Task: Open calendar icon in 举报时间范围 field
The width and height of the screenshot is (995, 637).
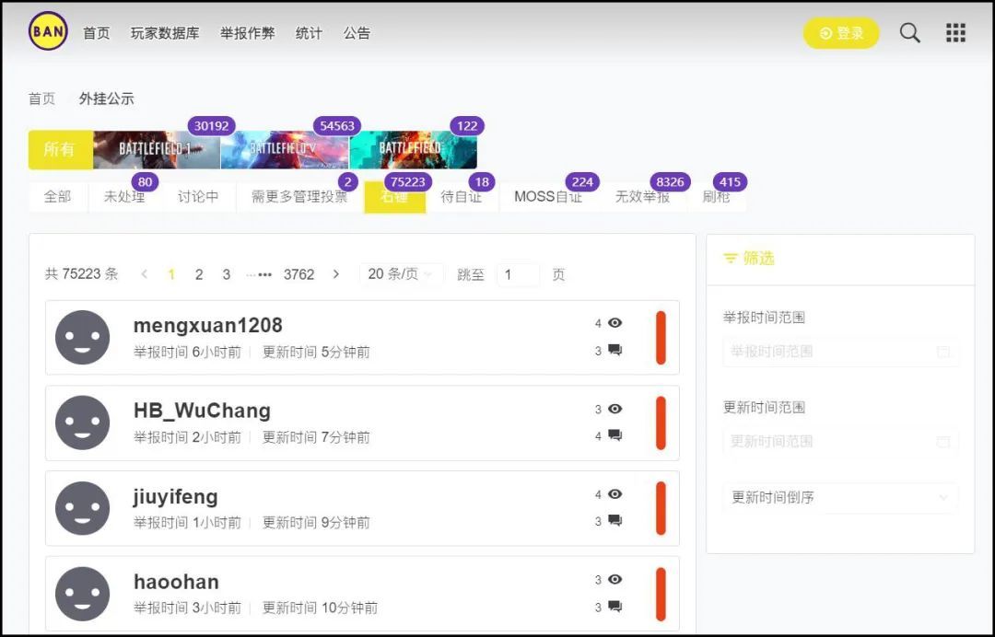Action: pyautogui.click(x=943, y=352)
